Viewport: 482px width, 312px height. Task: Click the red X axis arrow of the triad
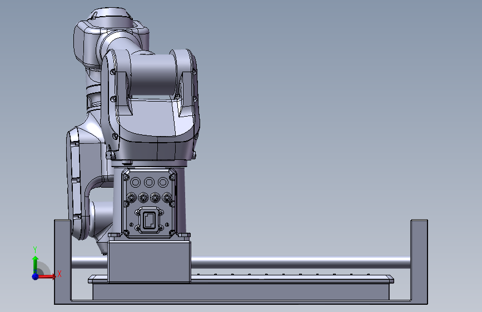click(47, 276)
